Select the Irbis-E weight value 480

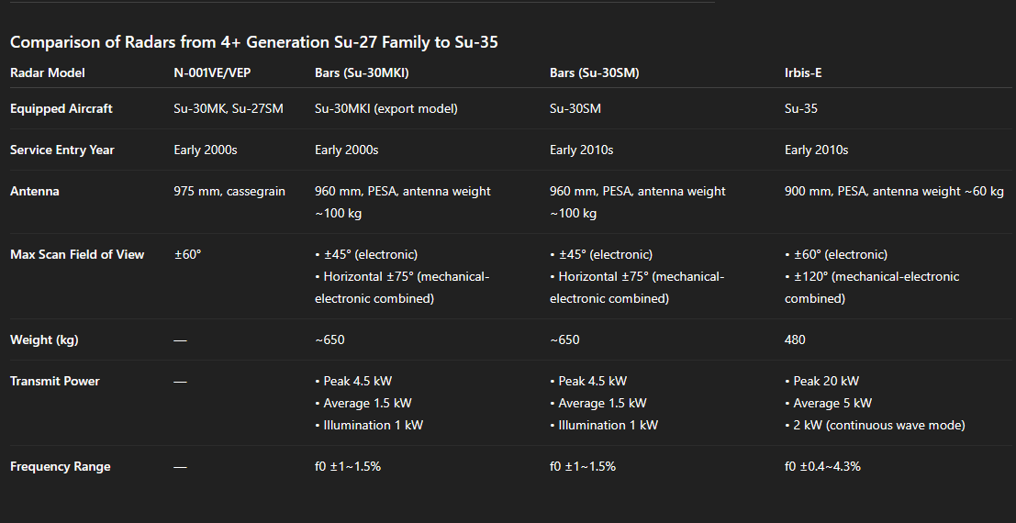(795, 339)
